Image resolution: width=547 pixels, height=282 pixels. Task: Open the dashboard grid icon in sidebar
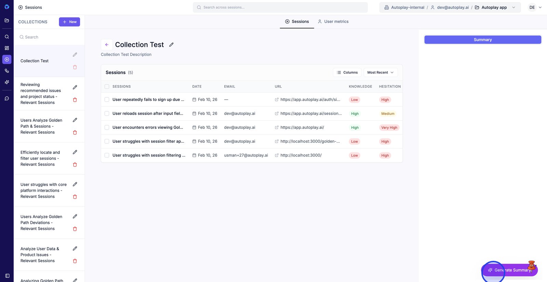pyautogui.click(x=7, y=48)
